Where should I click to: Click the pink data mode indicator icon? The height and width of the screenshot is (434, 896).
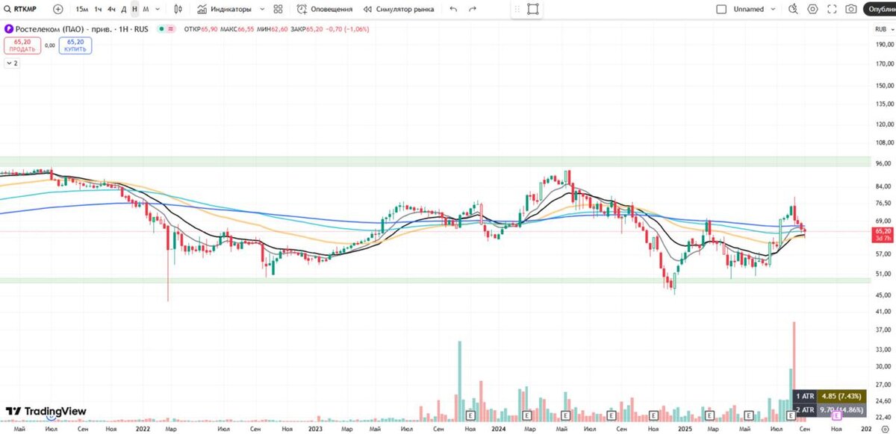click(x=172, y=29)
